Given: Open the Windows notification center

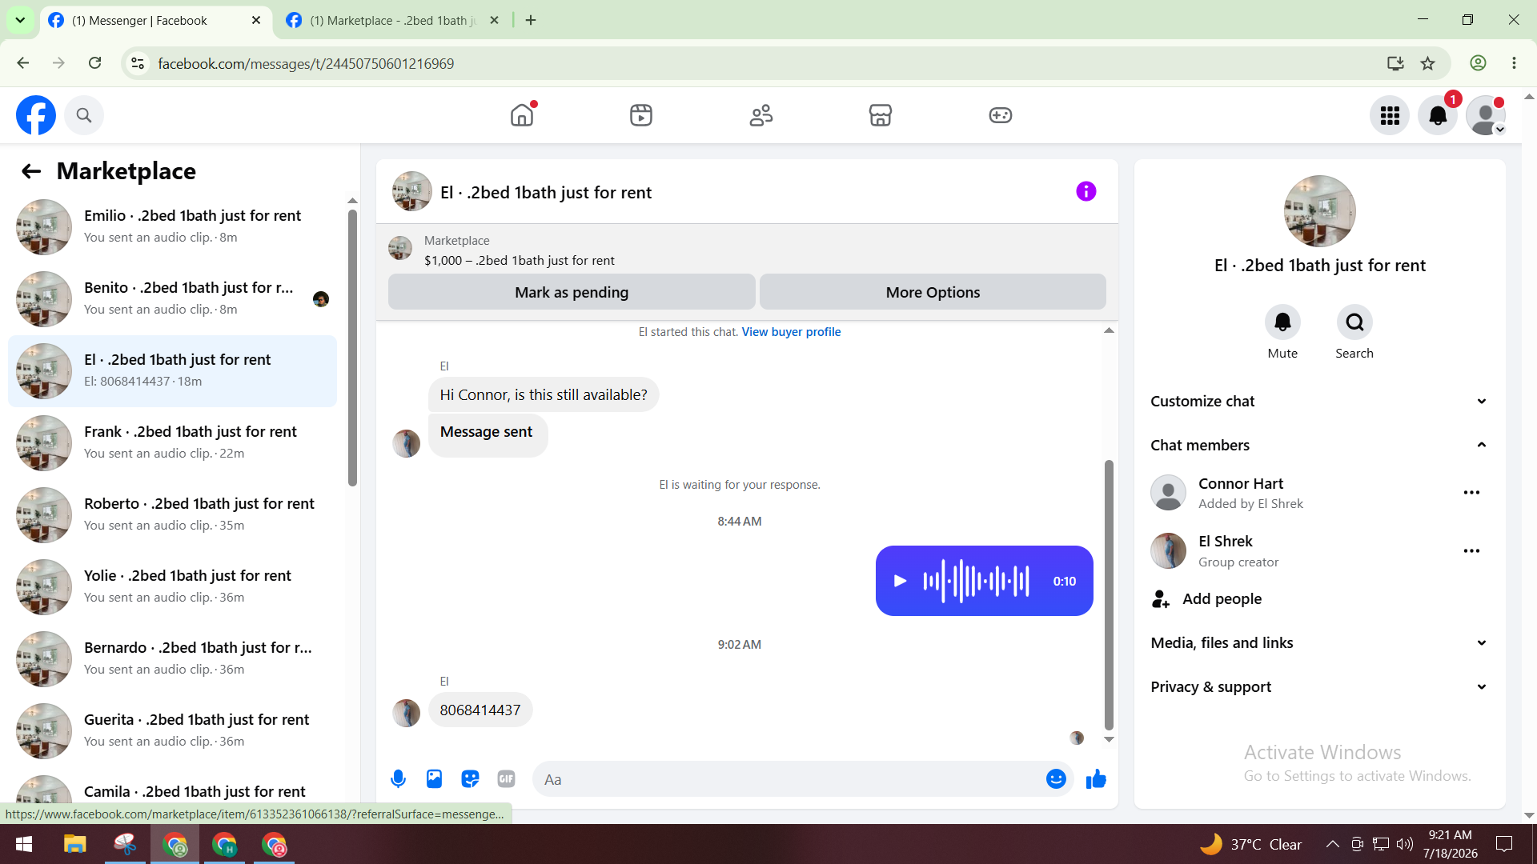Looking at the screenshot, I should [1504, 844].
